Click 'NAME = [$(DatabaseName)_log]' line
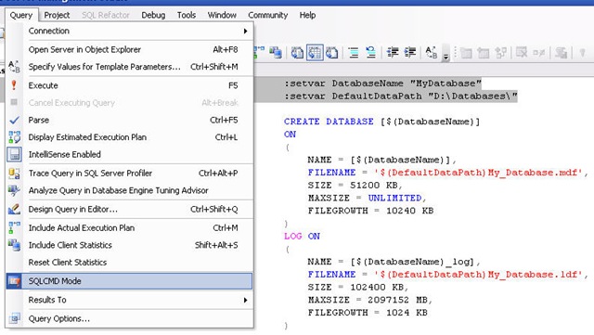This screenshot has height=335, width=594. click(x=394, y=262)
